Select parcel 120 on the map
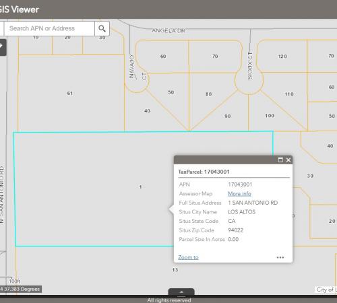Viewport: 337px width, 303px height. point(282,57)
